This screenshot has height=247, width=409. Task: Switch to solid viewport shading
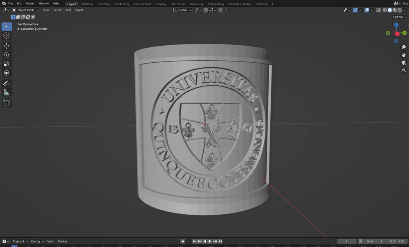tap(390, 10)
